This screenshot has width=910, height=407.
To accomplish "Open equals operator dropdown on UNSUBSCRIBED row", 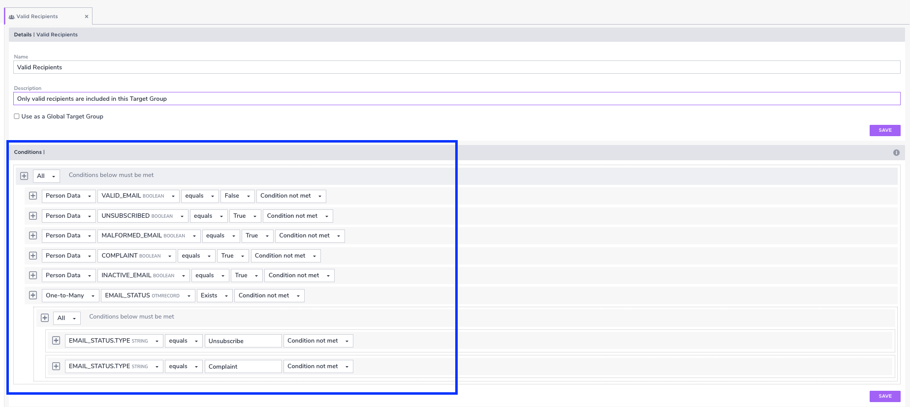I will tap(209, 216).
